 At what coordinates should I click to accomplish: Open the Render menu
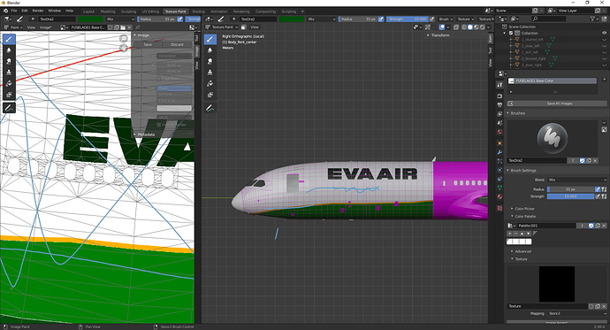click(x=38, y=11)
